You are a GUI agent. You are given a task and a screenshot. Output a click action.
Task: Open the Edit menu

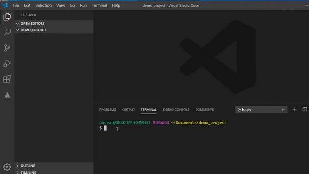click(27, 5)
